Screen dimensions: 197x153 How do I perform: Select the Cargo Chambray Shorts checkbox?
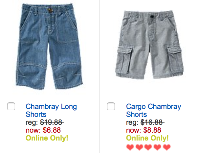click(x=111, y=106)
